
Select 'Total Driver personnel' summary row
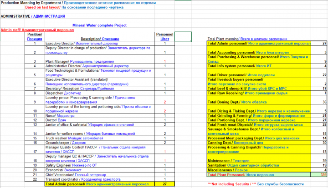[267, 73]
